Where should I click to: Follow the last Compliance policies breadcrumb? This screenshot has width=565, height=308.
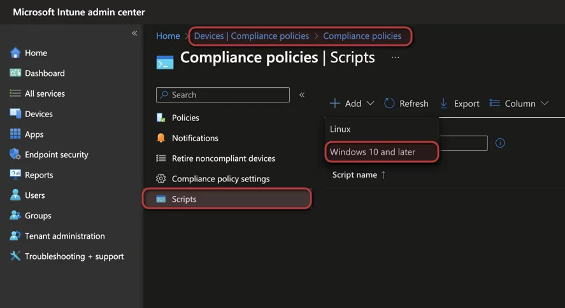(362, 36)
